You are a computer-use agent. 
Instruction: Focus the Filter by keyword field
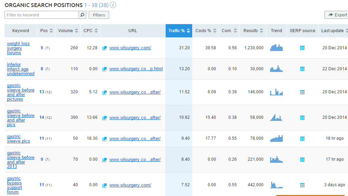point(42,15)
